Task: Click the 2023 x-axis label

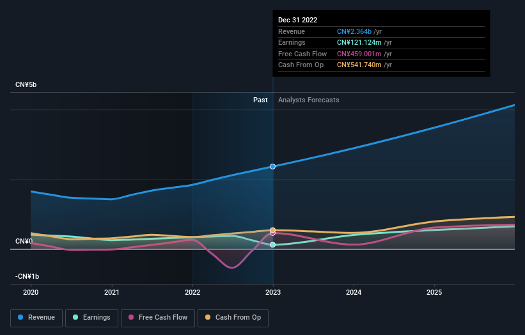Action: click(273, 292)
